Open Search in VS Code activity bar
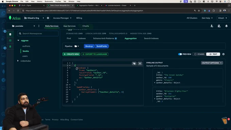This screenshot has width=231, height=130. tap(3, 22)
